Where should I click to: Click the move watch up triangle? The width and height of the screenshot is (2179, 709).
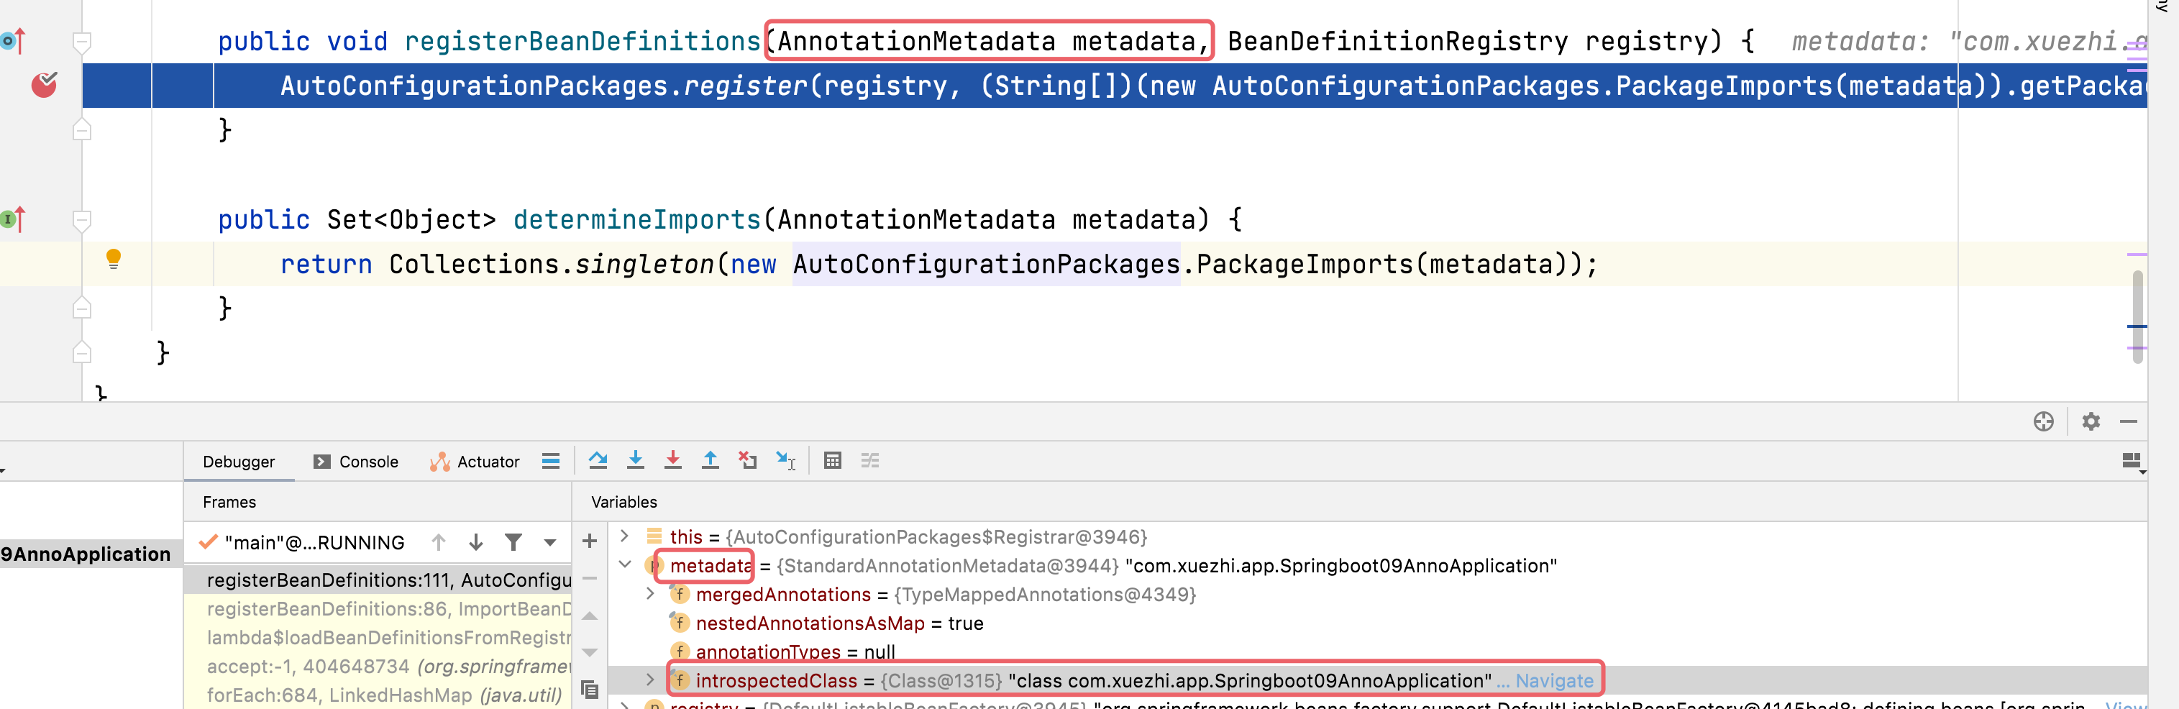coord(590,616)
